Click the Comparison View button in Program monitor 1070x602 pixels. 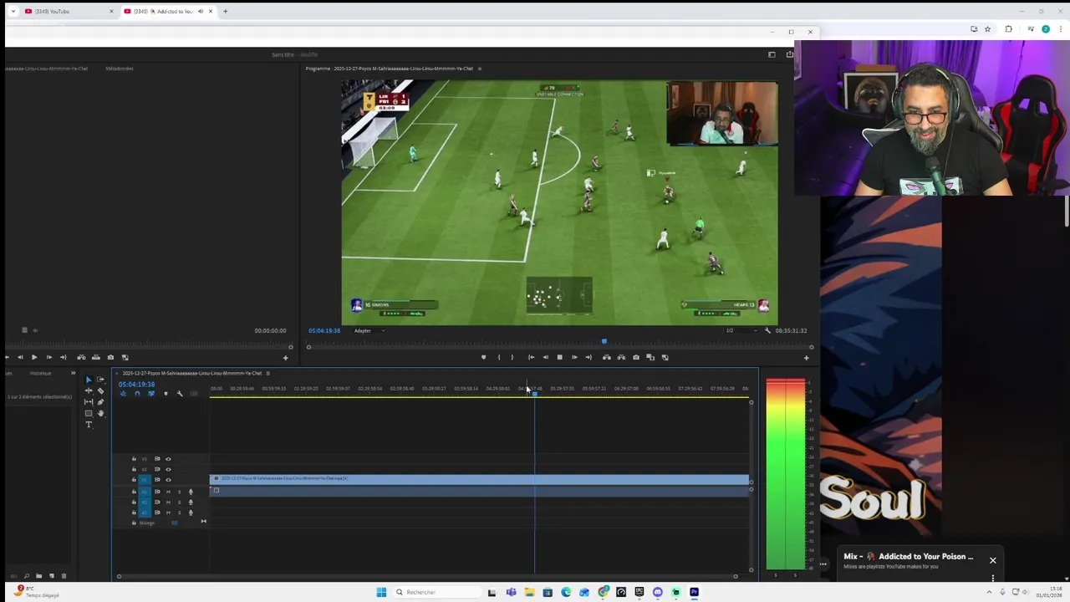tap(650, 357)
